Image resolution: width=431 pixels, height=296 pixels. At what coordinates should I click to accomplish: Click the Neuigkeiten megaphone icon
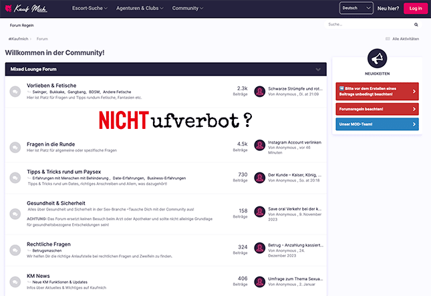377,58
